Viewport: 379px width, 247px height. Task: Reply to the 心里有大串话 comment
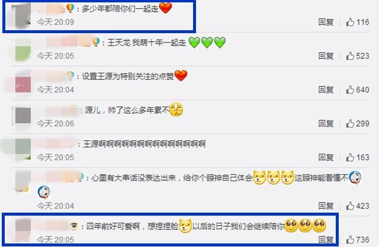pos(326,206)
